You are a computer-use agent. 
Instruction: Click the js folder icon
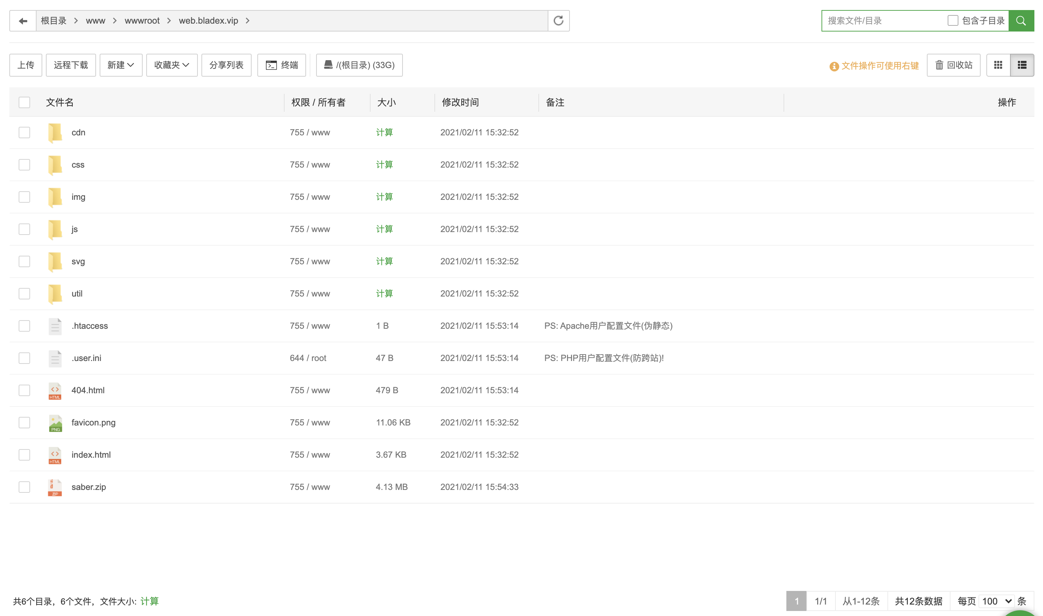point(55,230)
